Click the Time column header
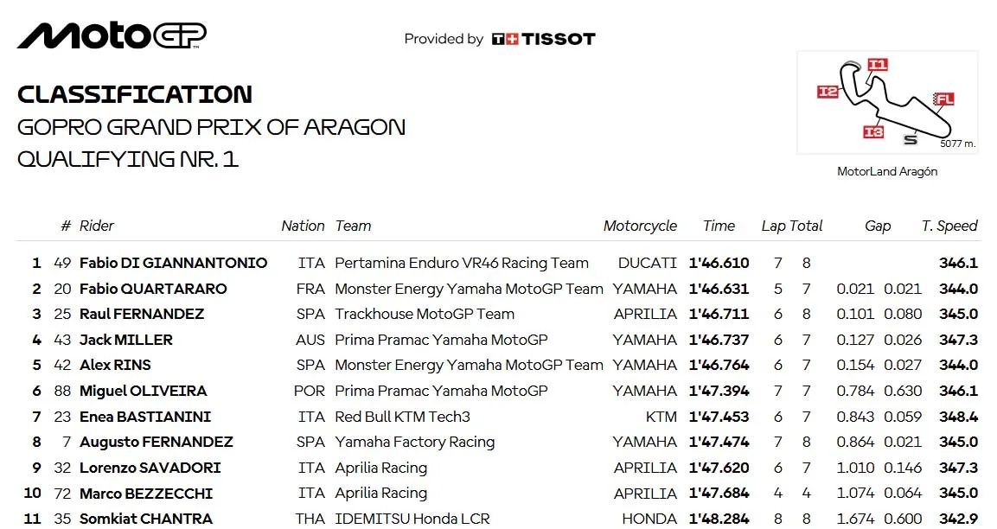This screenshot has height=529, width=997. point(719,226)
